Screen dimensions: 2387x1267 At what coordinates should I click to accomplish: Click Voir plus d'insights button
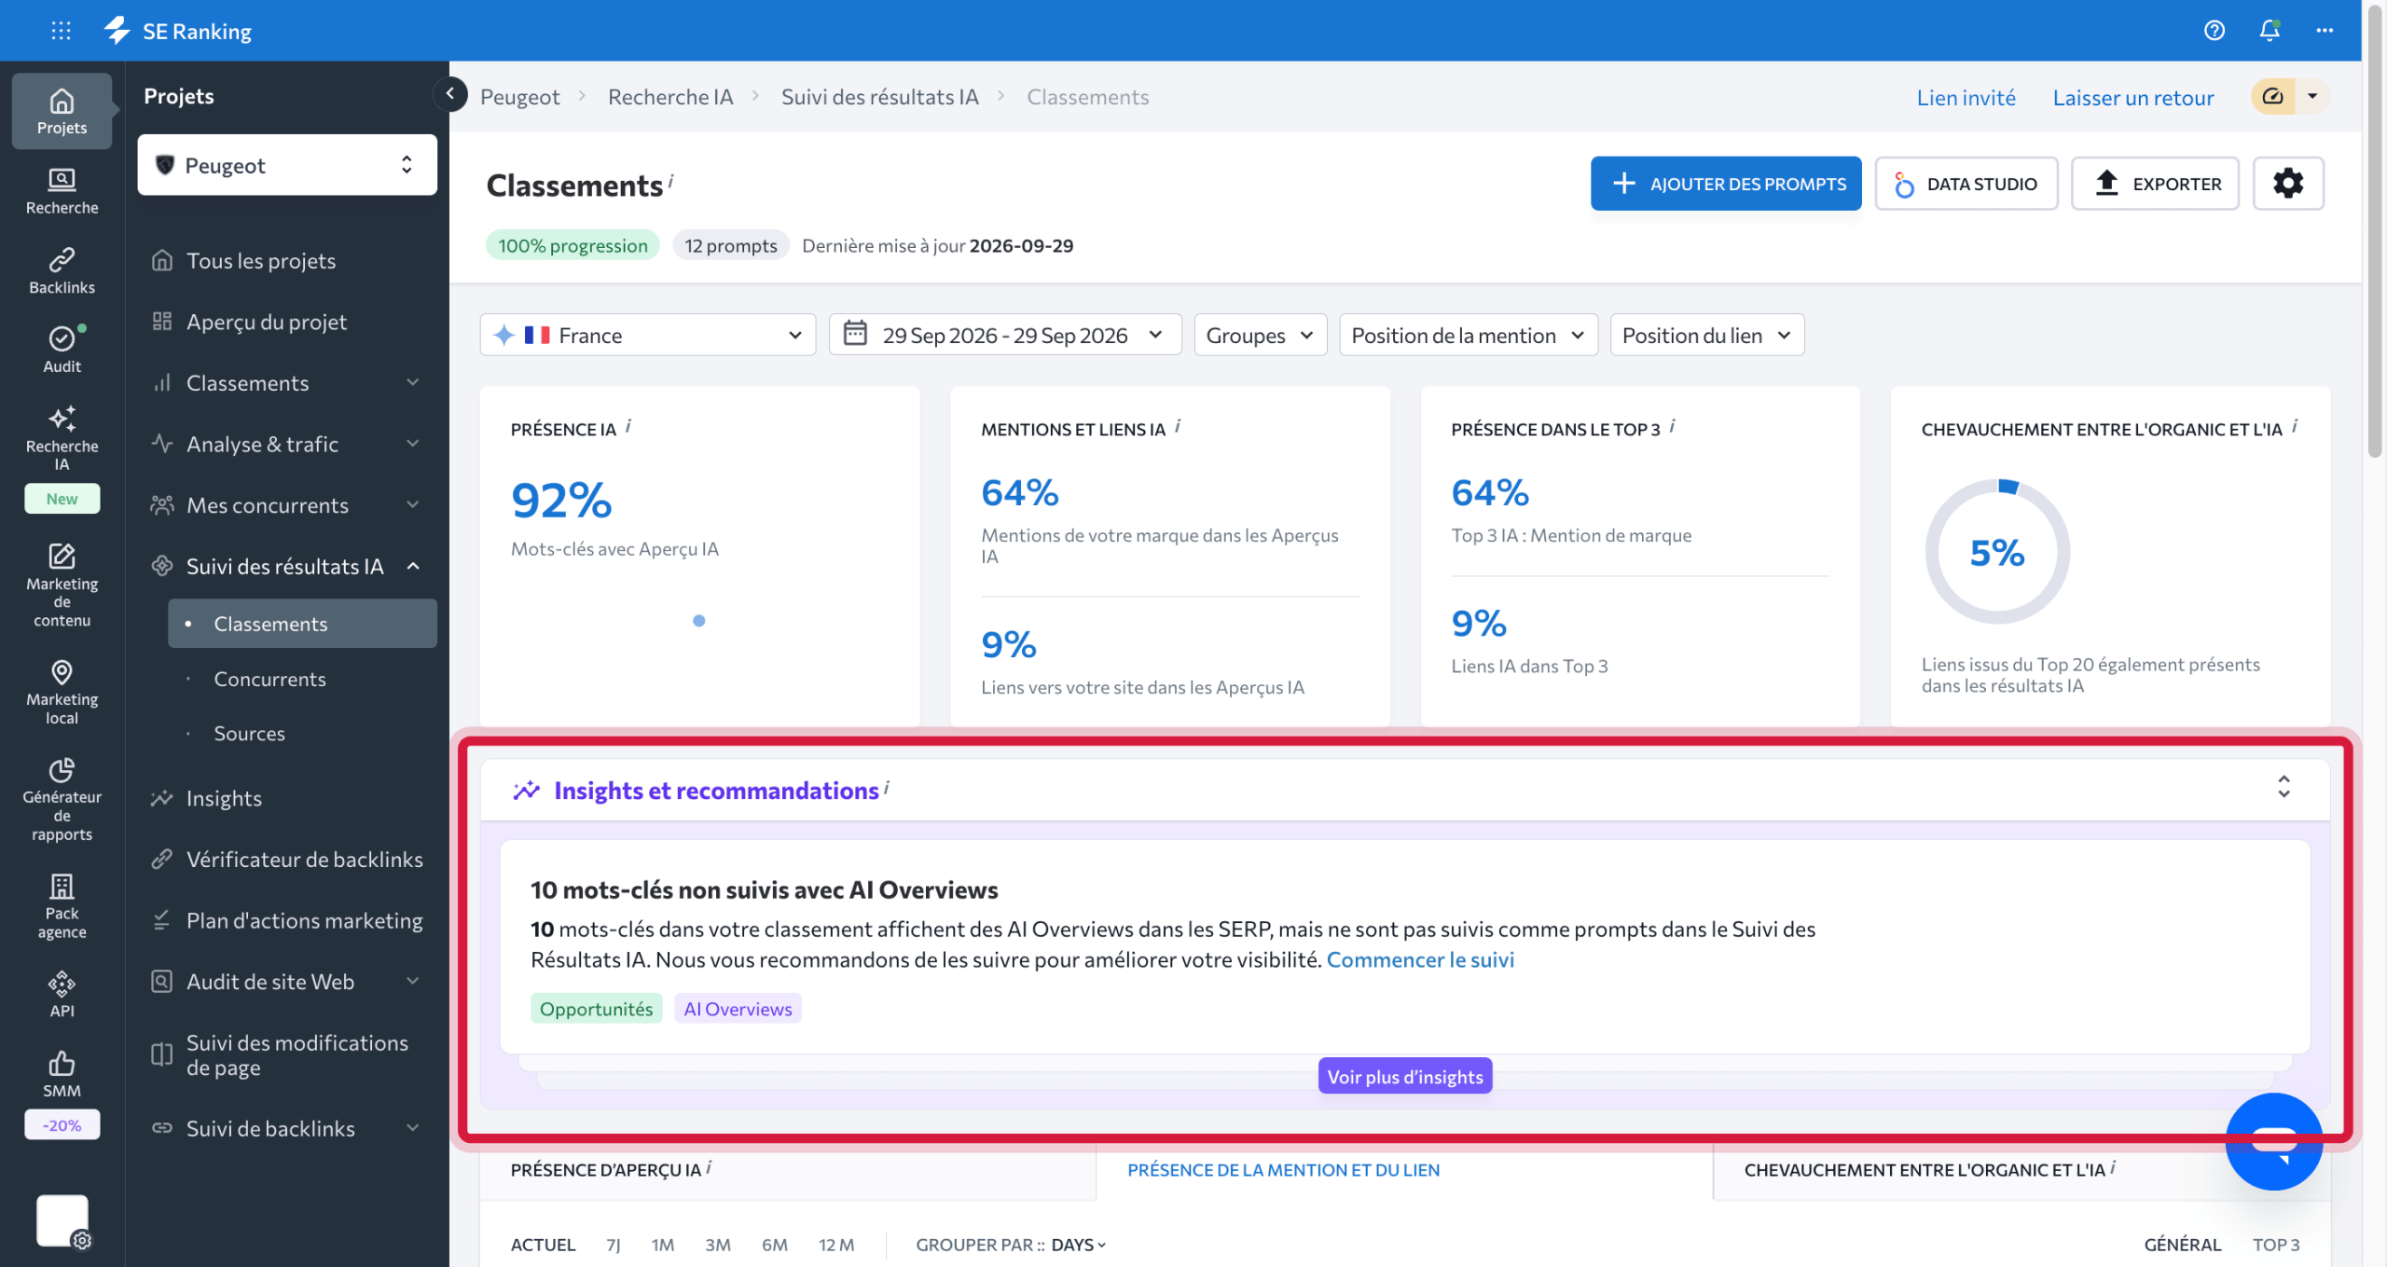point(1405,1076)
